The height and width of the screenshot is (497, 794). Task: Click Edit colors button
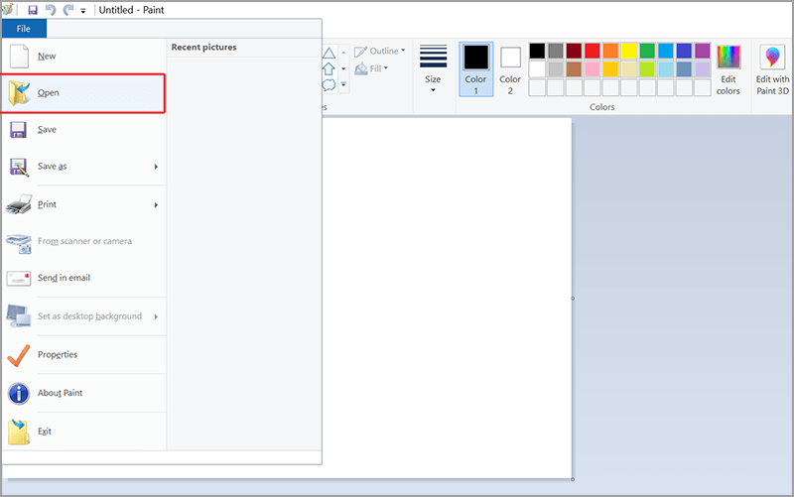(728, 69)
